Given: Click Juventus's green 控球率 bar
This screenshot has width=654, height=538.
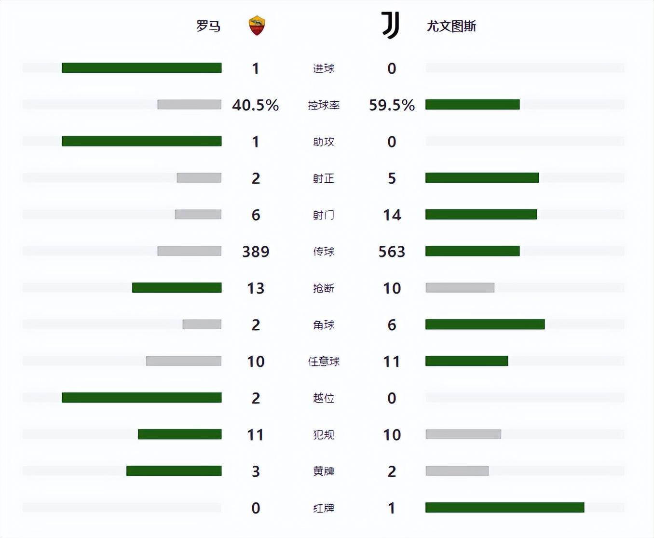Looking at the screenshot, I should [x=472, y=105].
